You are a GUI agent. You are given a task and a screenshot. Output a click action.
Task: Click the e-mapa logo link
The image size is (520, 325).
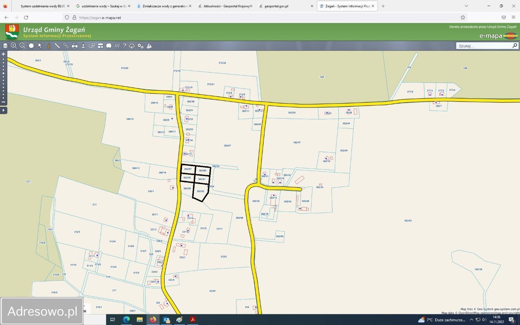[x=498, y=36]
